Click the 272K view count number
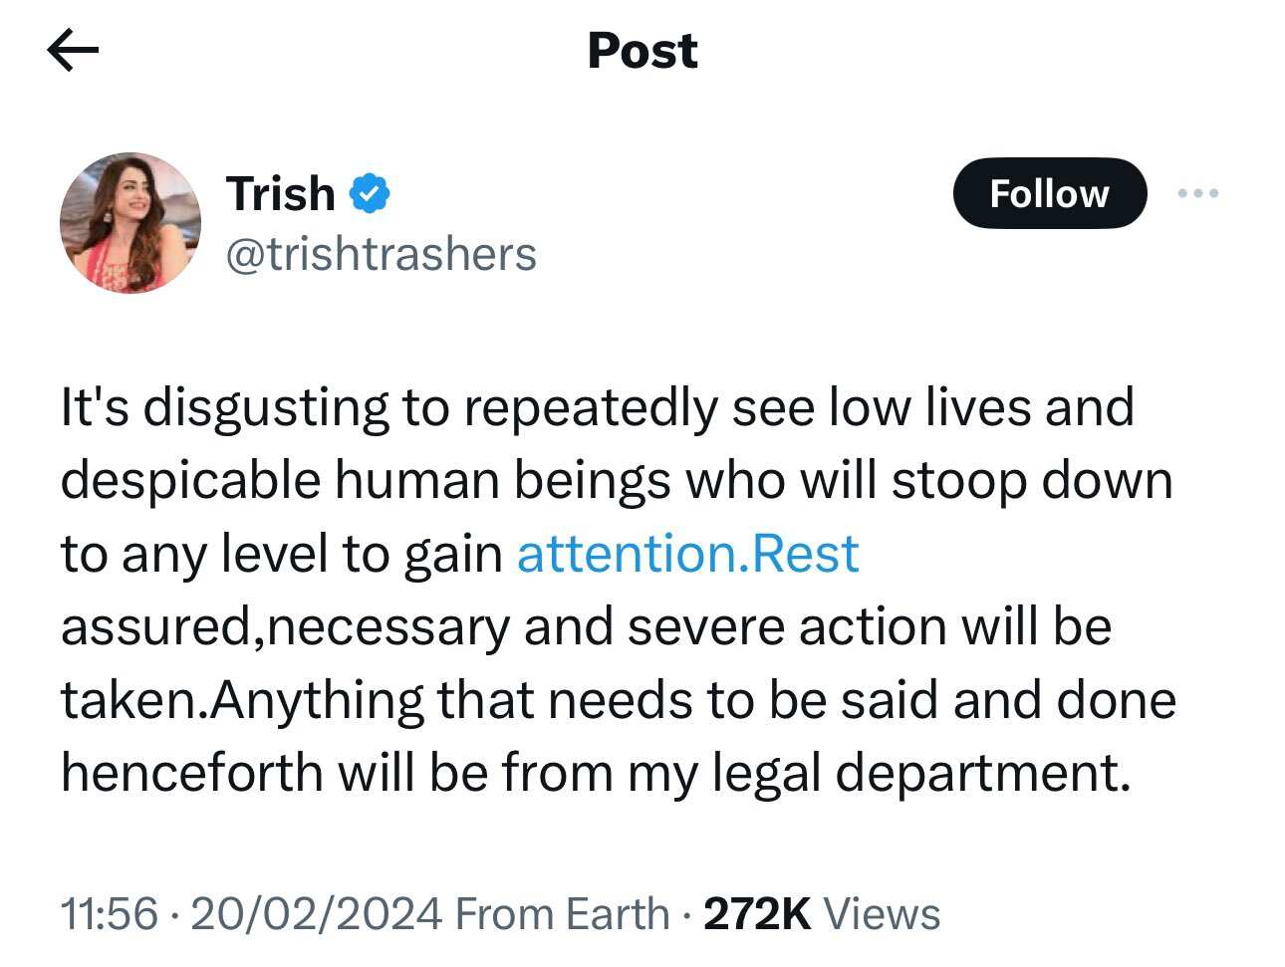 coord(757,913)
